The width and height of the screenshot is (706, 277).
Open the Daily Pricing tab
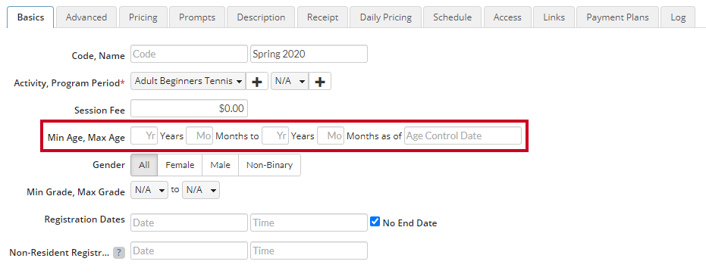pyautogui.click(x=385, y=17)
